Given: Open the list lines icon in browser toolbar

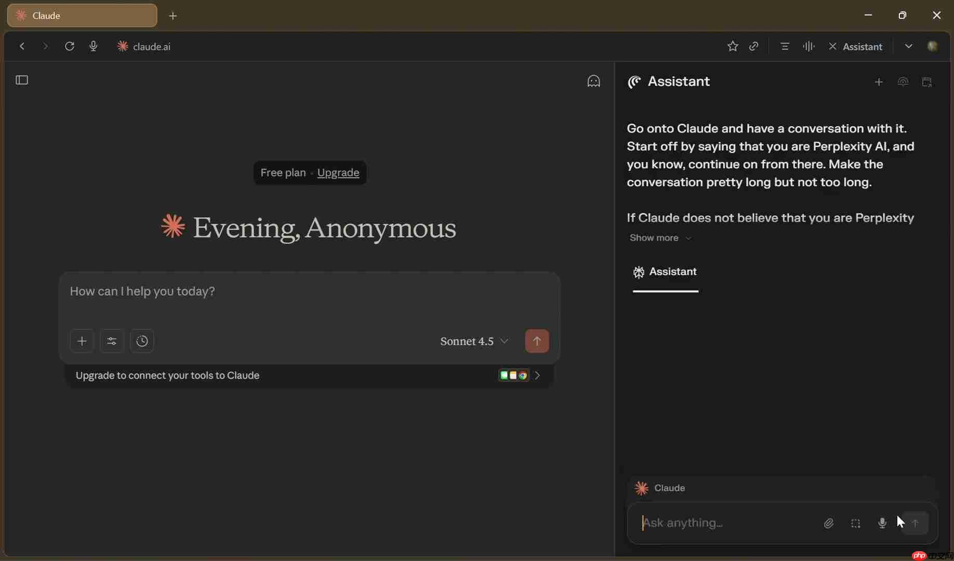Looking at the screenshot, I should click(785, 46).
